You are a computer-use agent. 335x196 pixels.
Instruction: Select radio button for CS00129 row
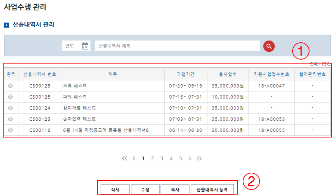[x=10, y=86]
